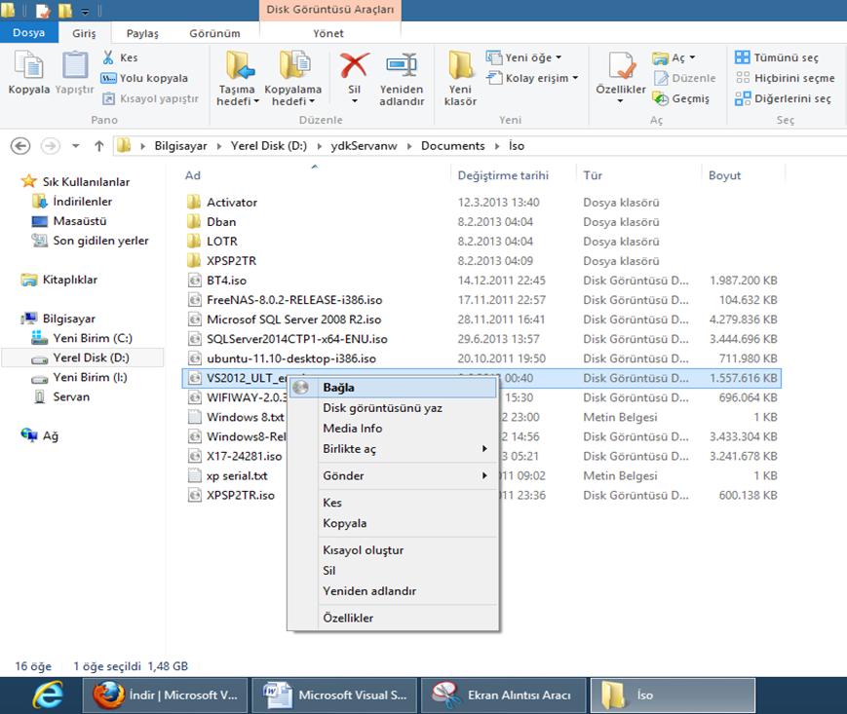The height and width of the screenshot is (714, 847).
Task: Click Bilgisayar in the address breadcrumb
Action: coord(180,146)
